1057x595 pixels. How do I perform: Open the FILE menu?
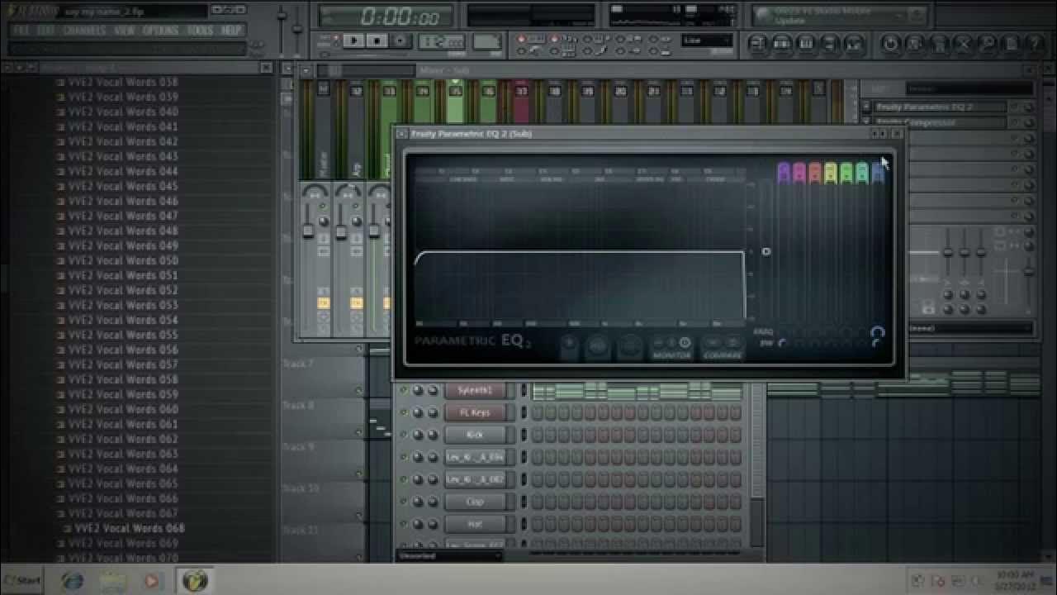click(x=21, y=30)
